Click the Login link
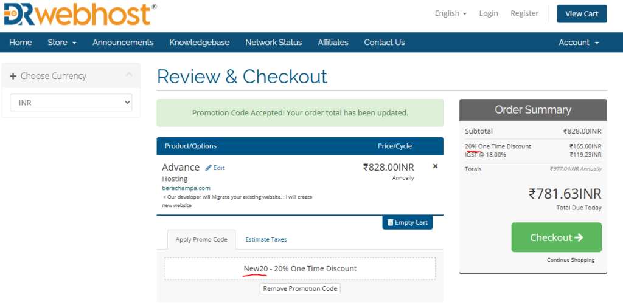The width and height of the screenshot is (623, 303). [x=489, y=13]
